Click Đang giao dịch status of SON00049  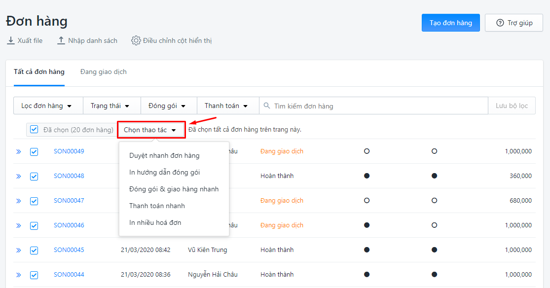[282, 151]
